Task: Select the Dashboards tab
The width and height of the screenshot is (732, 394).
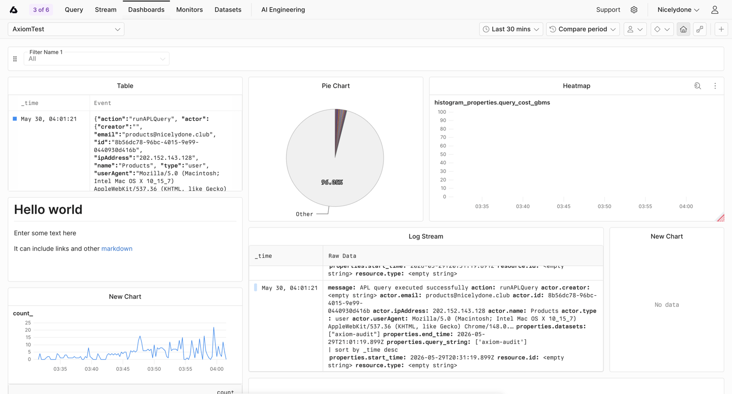Action: point(146,10)
